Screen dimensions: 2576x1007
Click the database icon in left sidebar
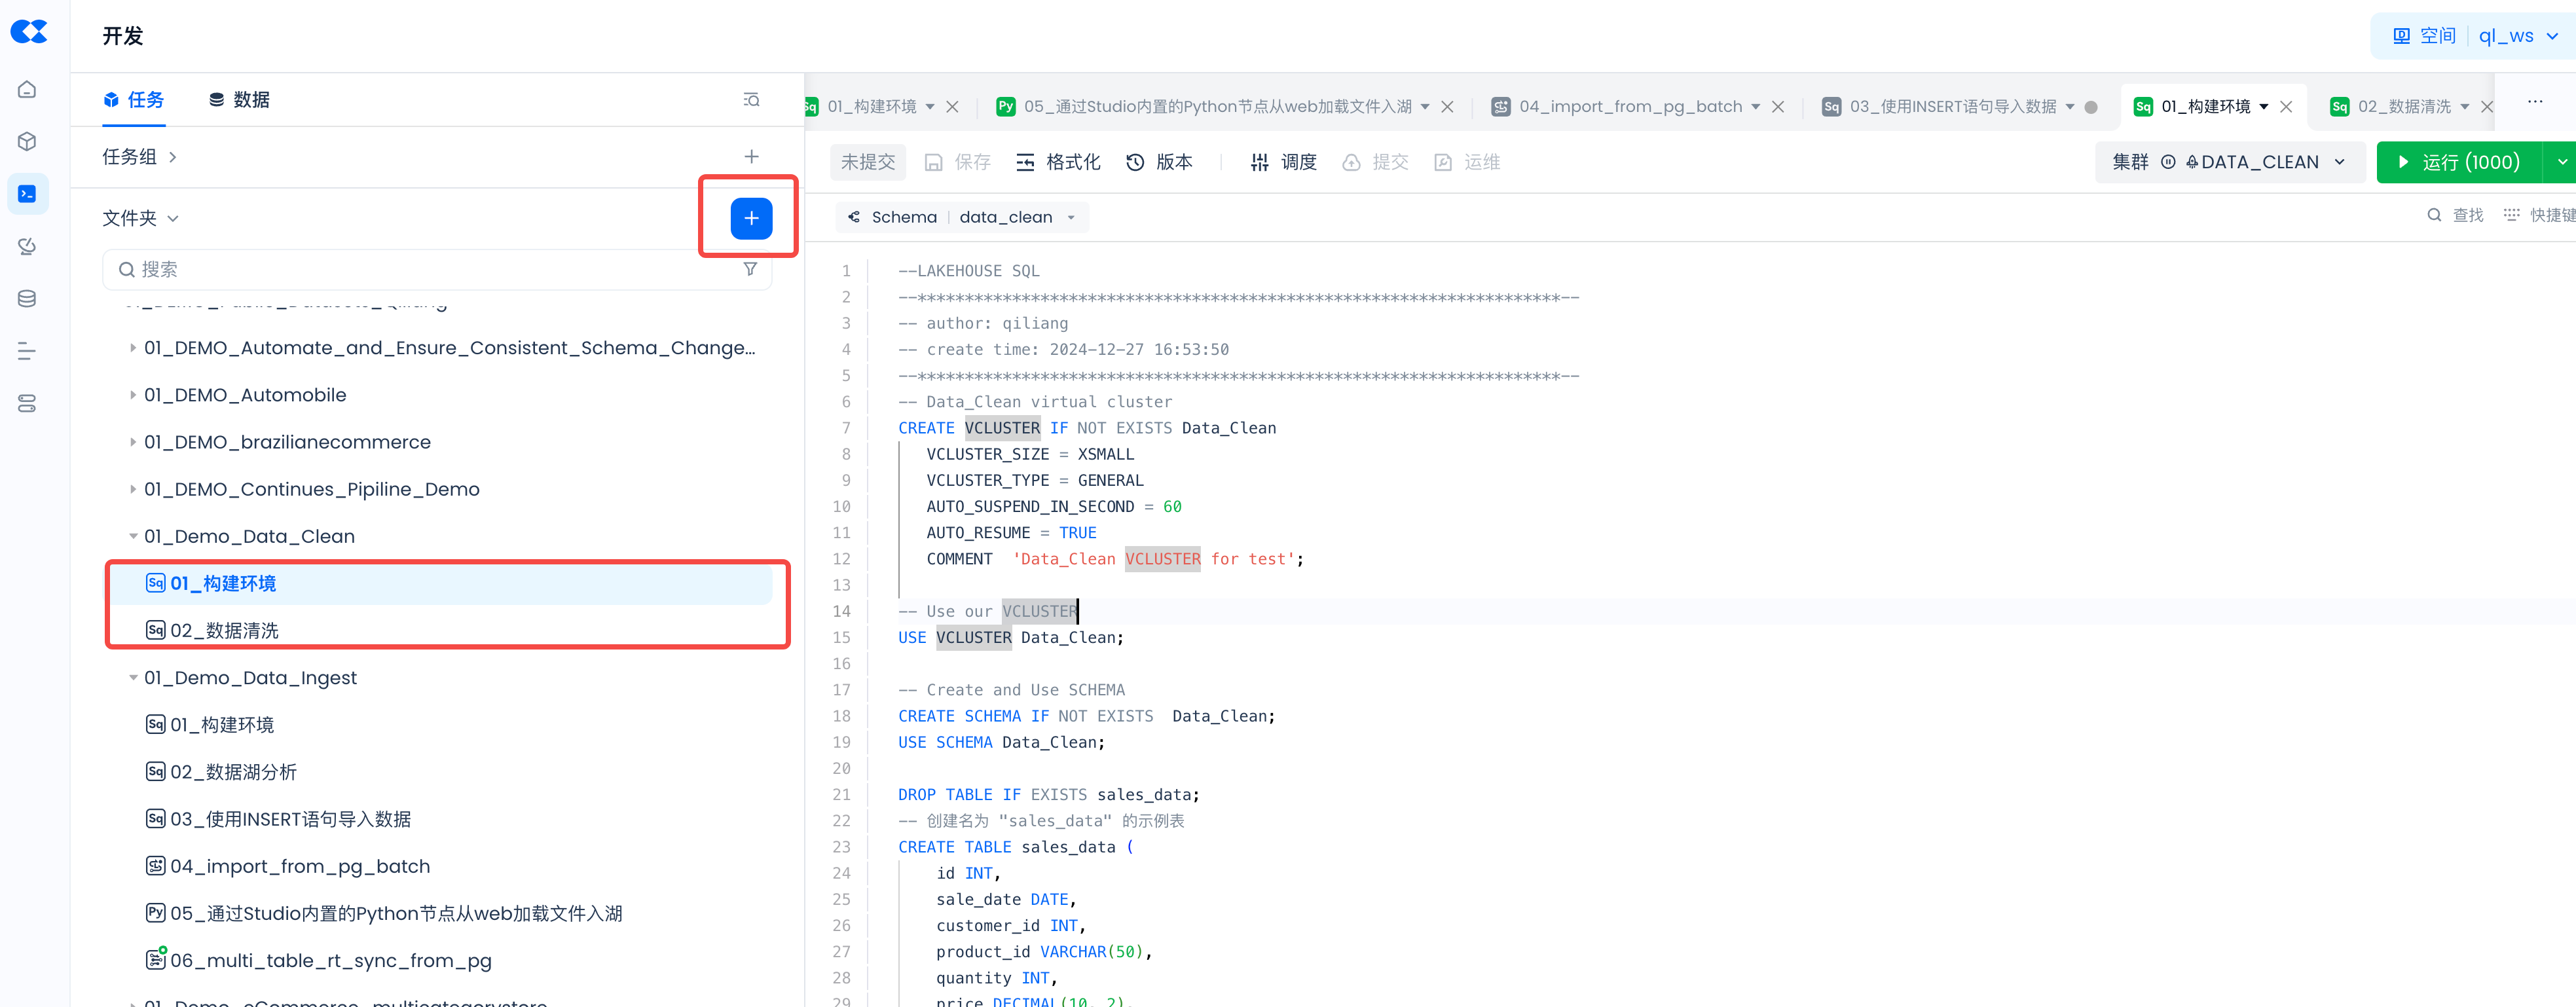point(27,299)
